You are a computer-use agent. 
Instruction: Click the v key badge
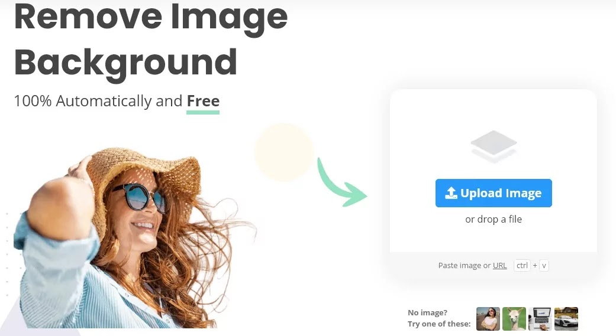[544, 265]
